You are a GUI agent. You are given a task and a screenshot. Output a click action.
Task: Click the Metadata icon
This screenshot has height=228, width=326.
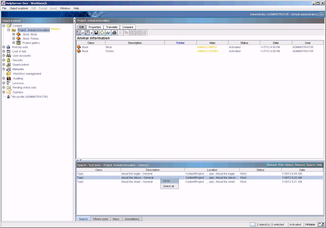9,69
